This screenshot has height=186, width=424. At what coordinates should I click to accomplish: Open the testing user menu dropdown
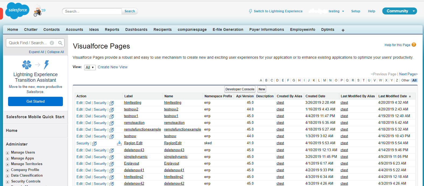[x=343, y=11]
